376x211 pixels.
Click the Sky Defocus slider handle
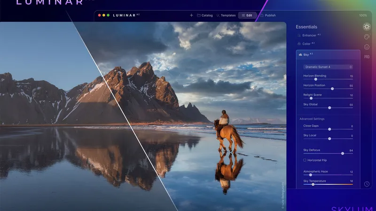click(343, 153)
